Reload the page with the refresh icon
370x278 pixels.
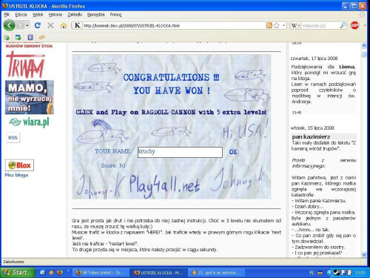click(38, 25)
